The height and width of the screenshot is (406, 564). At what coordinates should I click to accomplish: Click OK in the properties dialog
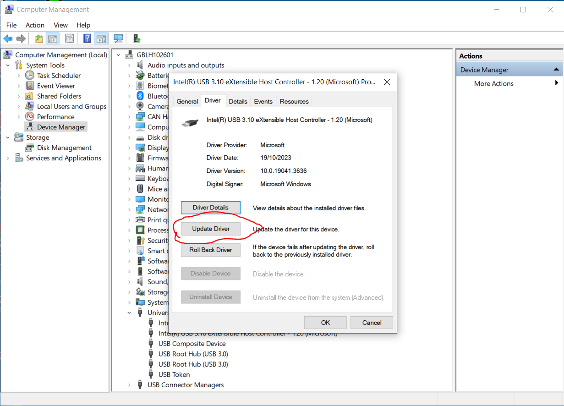[x=325, y=323]
